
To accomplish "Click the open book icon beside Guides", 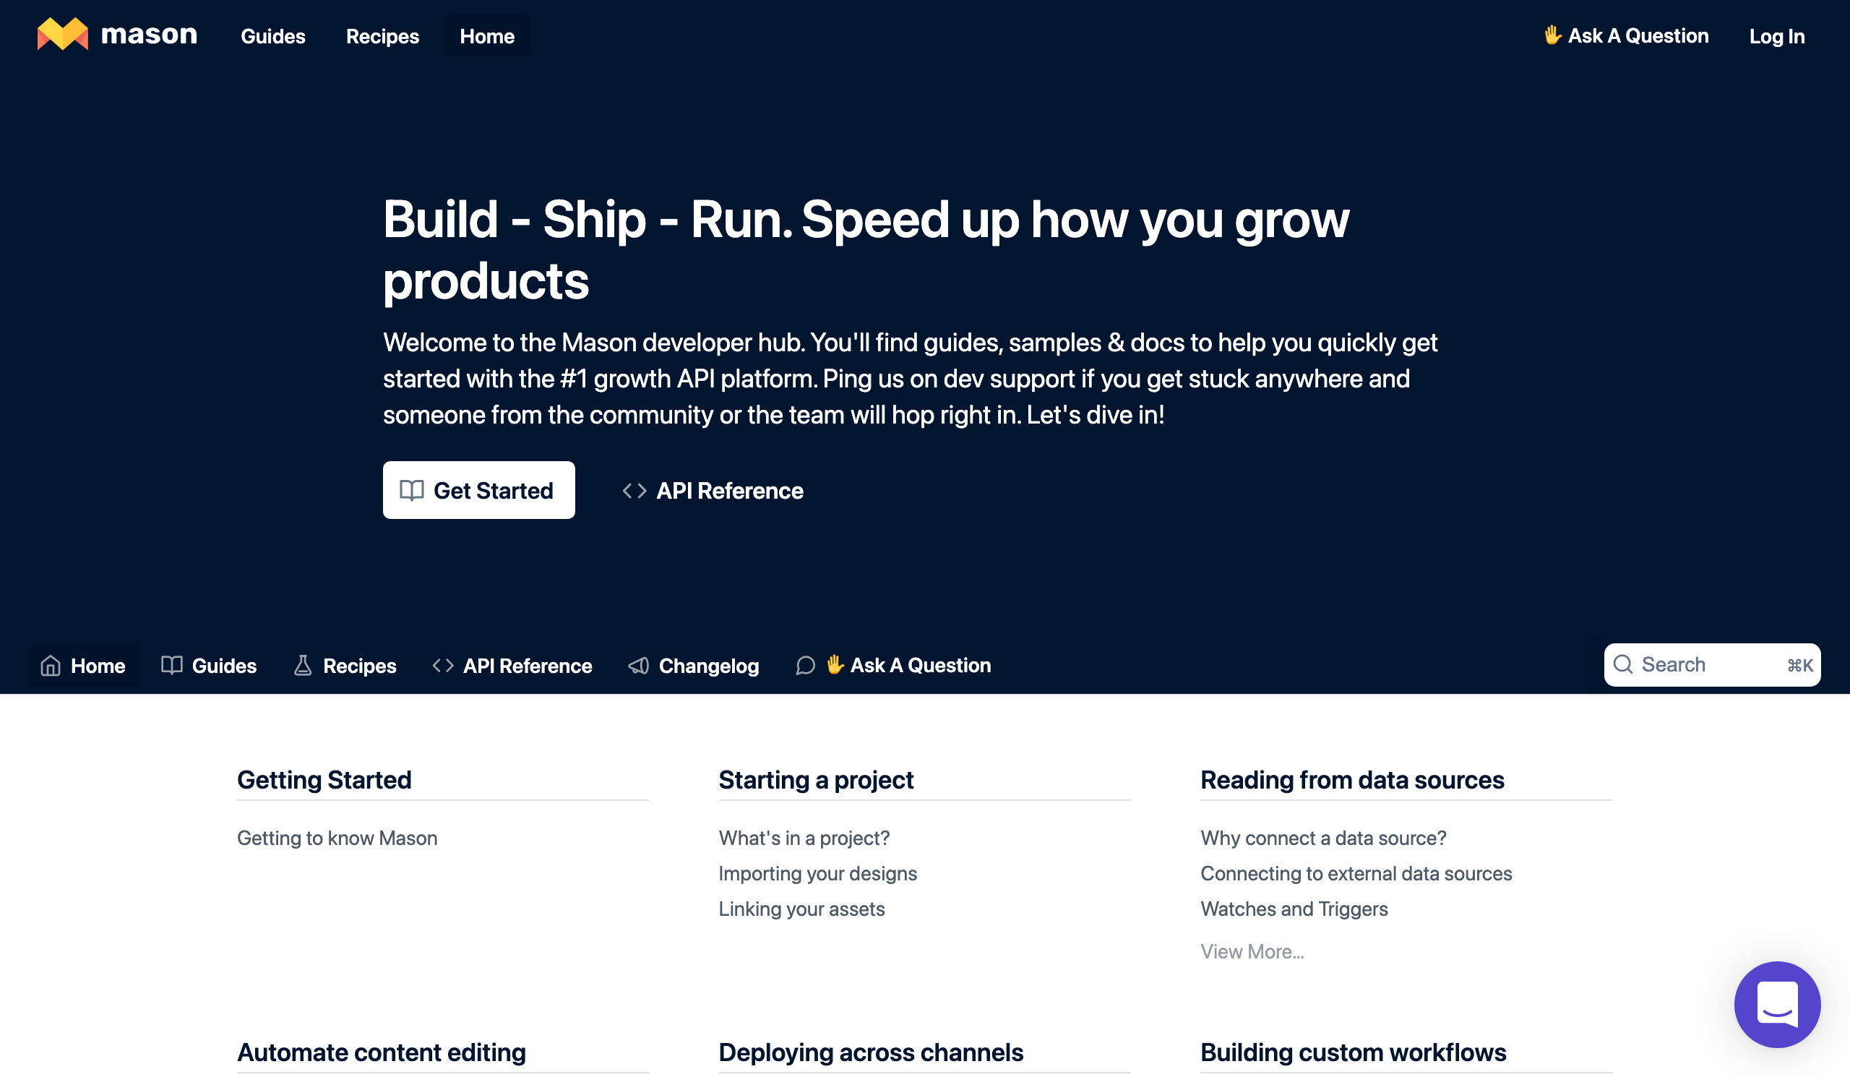I will click(x=172, y=665).
